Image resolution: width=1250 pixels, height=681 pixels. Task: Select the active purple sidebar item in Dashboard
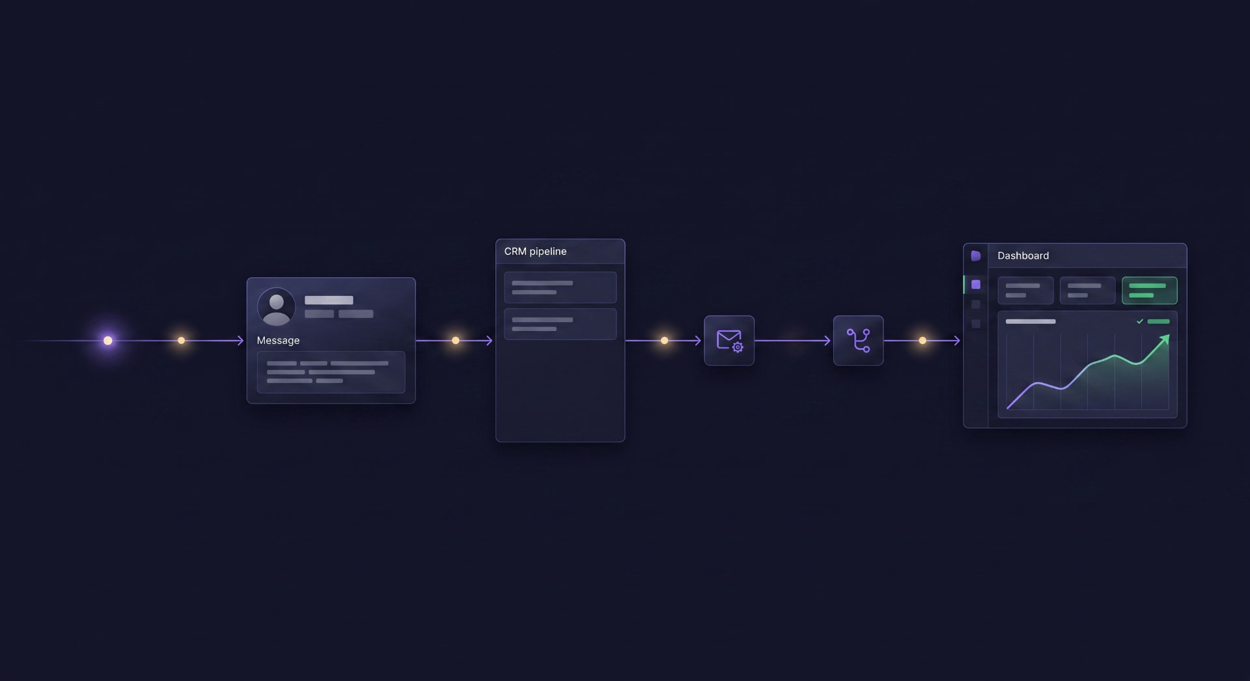975,284
